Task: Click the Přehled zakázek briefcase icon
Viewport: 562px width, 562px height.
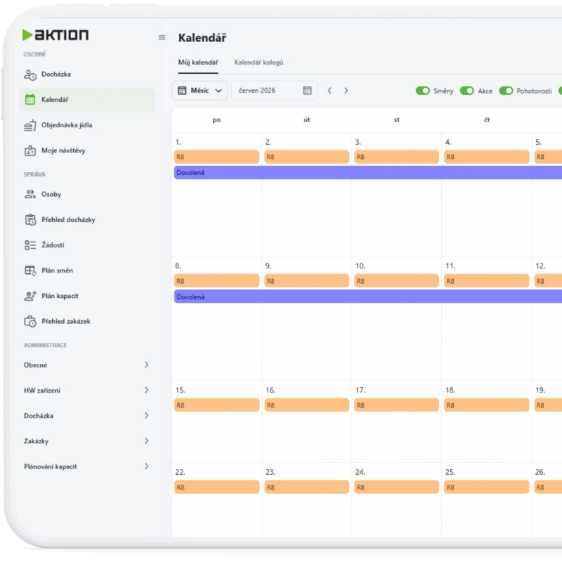Action: click(x=30, y=322)
